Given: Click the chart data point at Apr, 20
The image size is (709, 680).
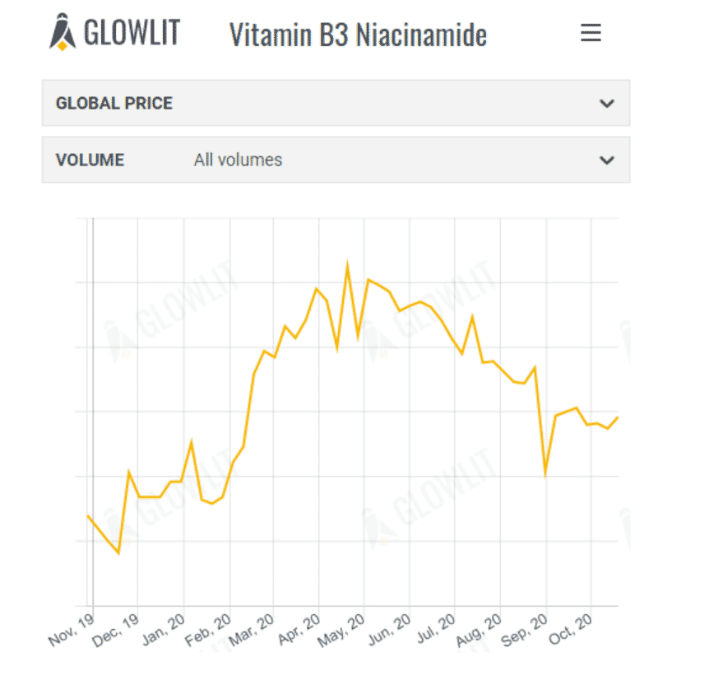Looking at the screenshot, I should [317, 288].
